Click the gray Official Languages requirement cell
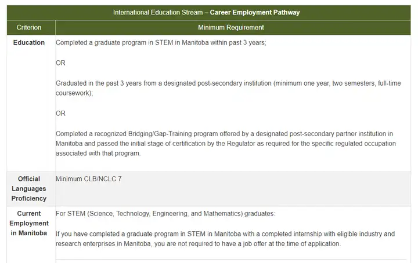 click(233, 189)
